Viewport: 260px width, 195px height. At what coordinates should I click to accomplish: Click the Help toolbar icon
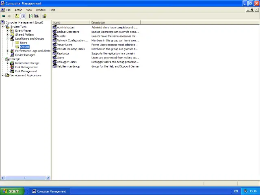[x=44, y=16]
